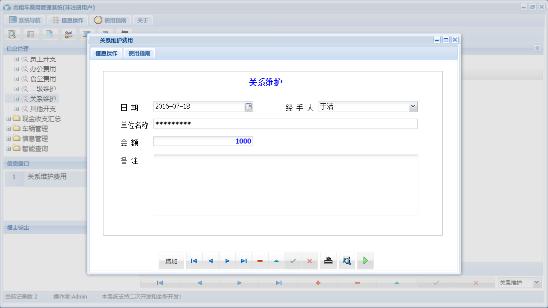
Task: Select the search magnifier icon in the top toolbar
Action: 11,34
